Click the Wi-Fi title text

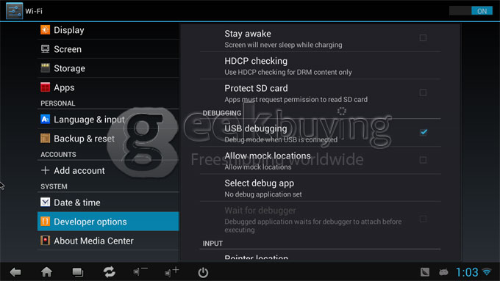click(x=34, y=11)
